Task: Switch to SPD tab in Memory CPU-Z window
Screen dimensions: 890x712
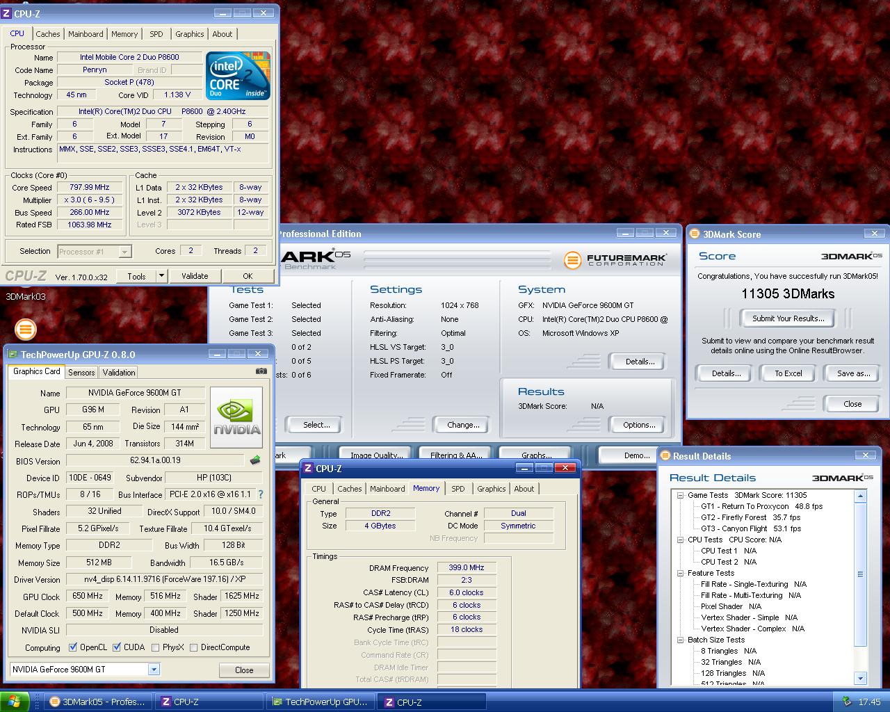Action: (458, 489)
